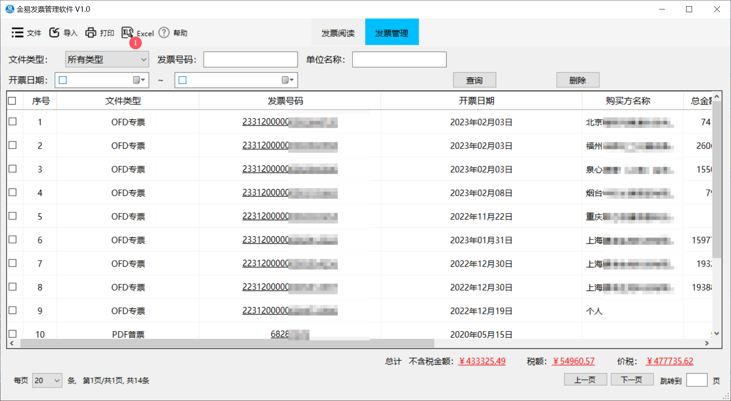Click the 发票号码 input field
731x401 pixels.
tap(251, 59)
